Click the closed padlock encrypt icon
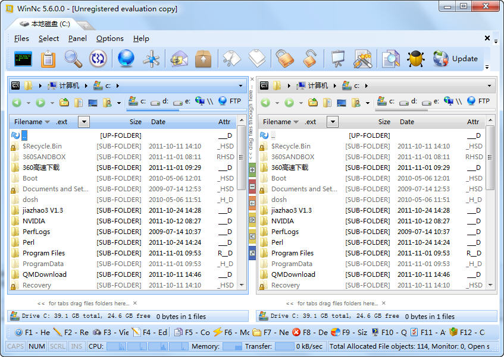Image resolution: width=504 pixels, height=357 pixels. (x=283, y=59)
